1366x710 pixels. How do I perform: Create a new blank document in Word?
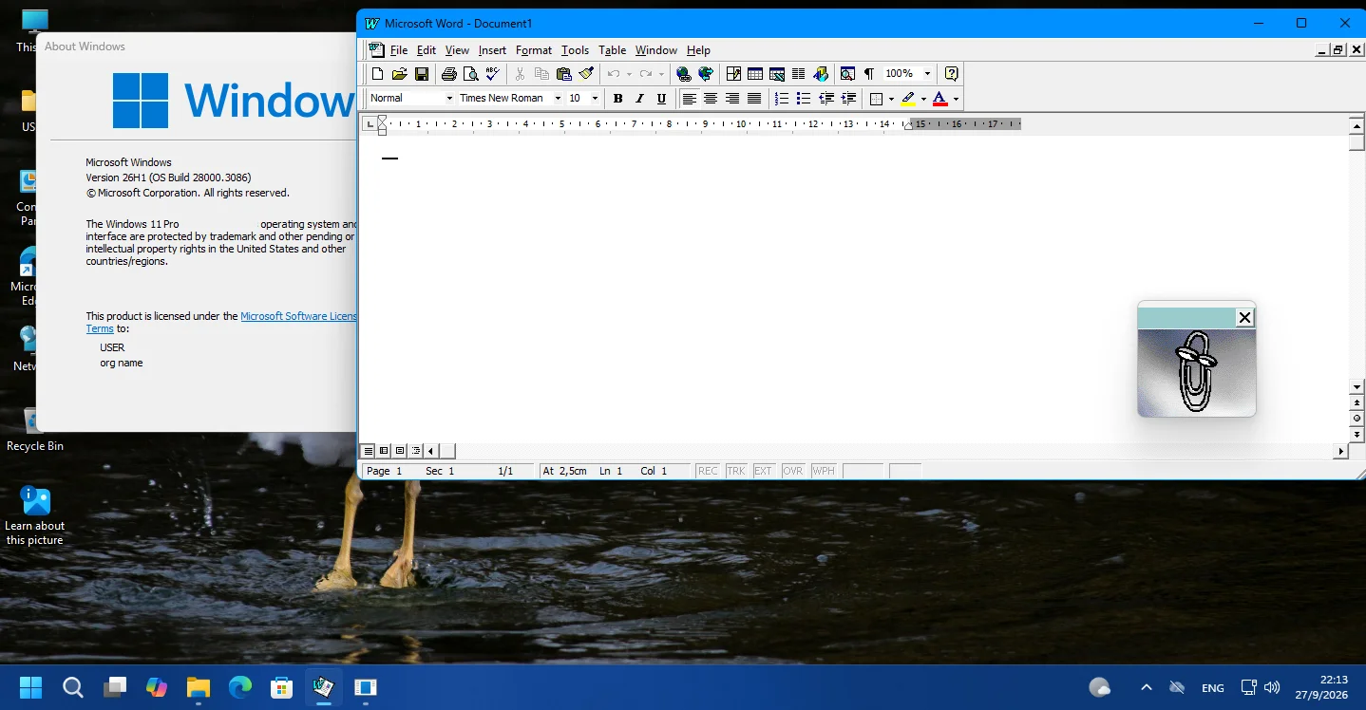tap(377, 74)
